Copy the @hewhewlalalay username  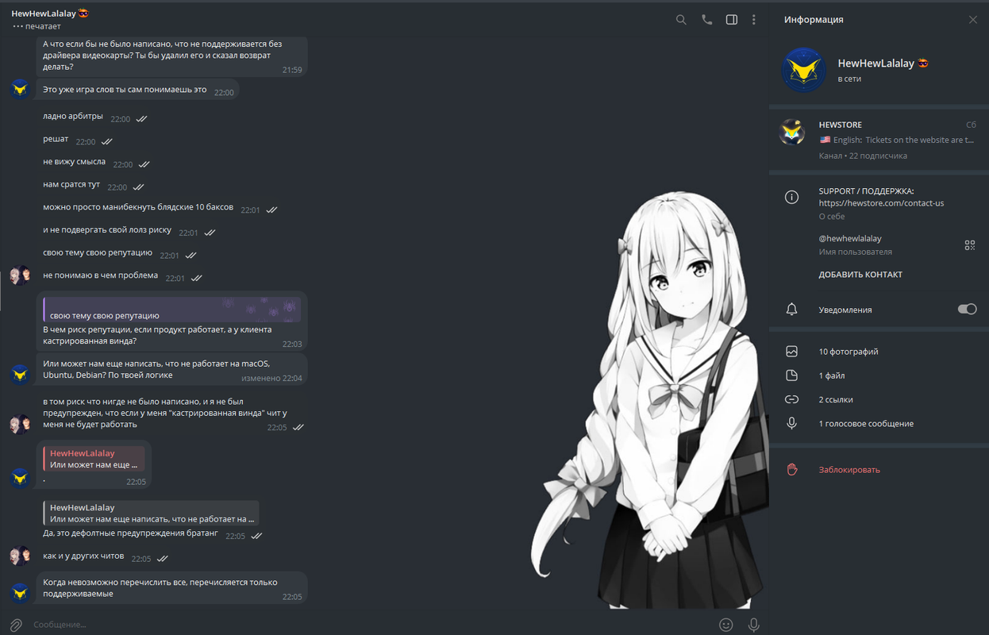(850, 238)
